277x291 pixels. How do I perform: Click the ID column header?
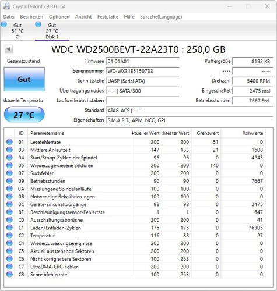click(21, 133)
